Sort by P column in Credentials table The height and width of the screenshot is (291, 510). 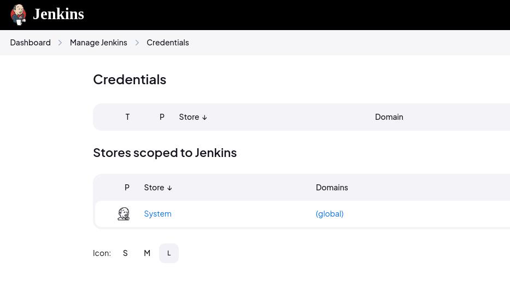point(162,117)
